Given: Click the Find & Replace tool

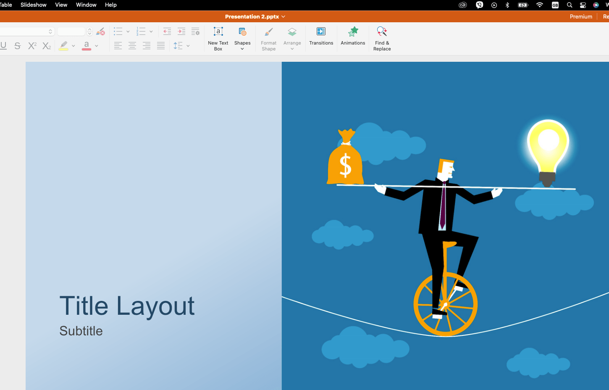Looking at the screenshot, I should 382,37.
